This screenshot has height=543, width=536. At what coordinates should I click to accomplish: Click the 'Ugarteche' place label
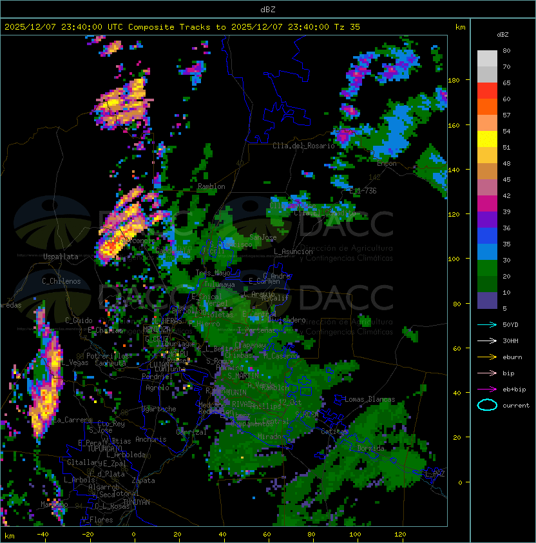[x=159, y=409]
